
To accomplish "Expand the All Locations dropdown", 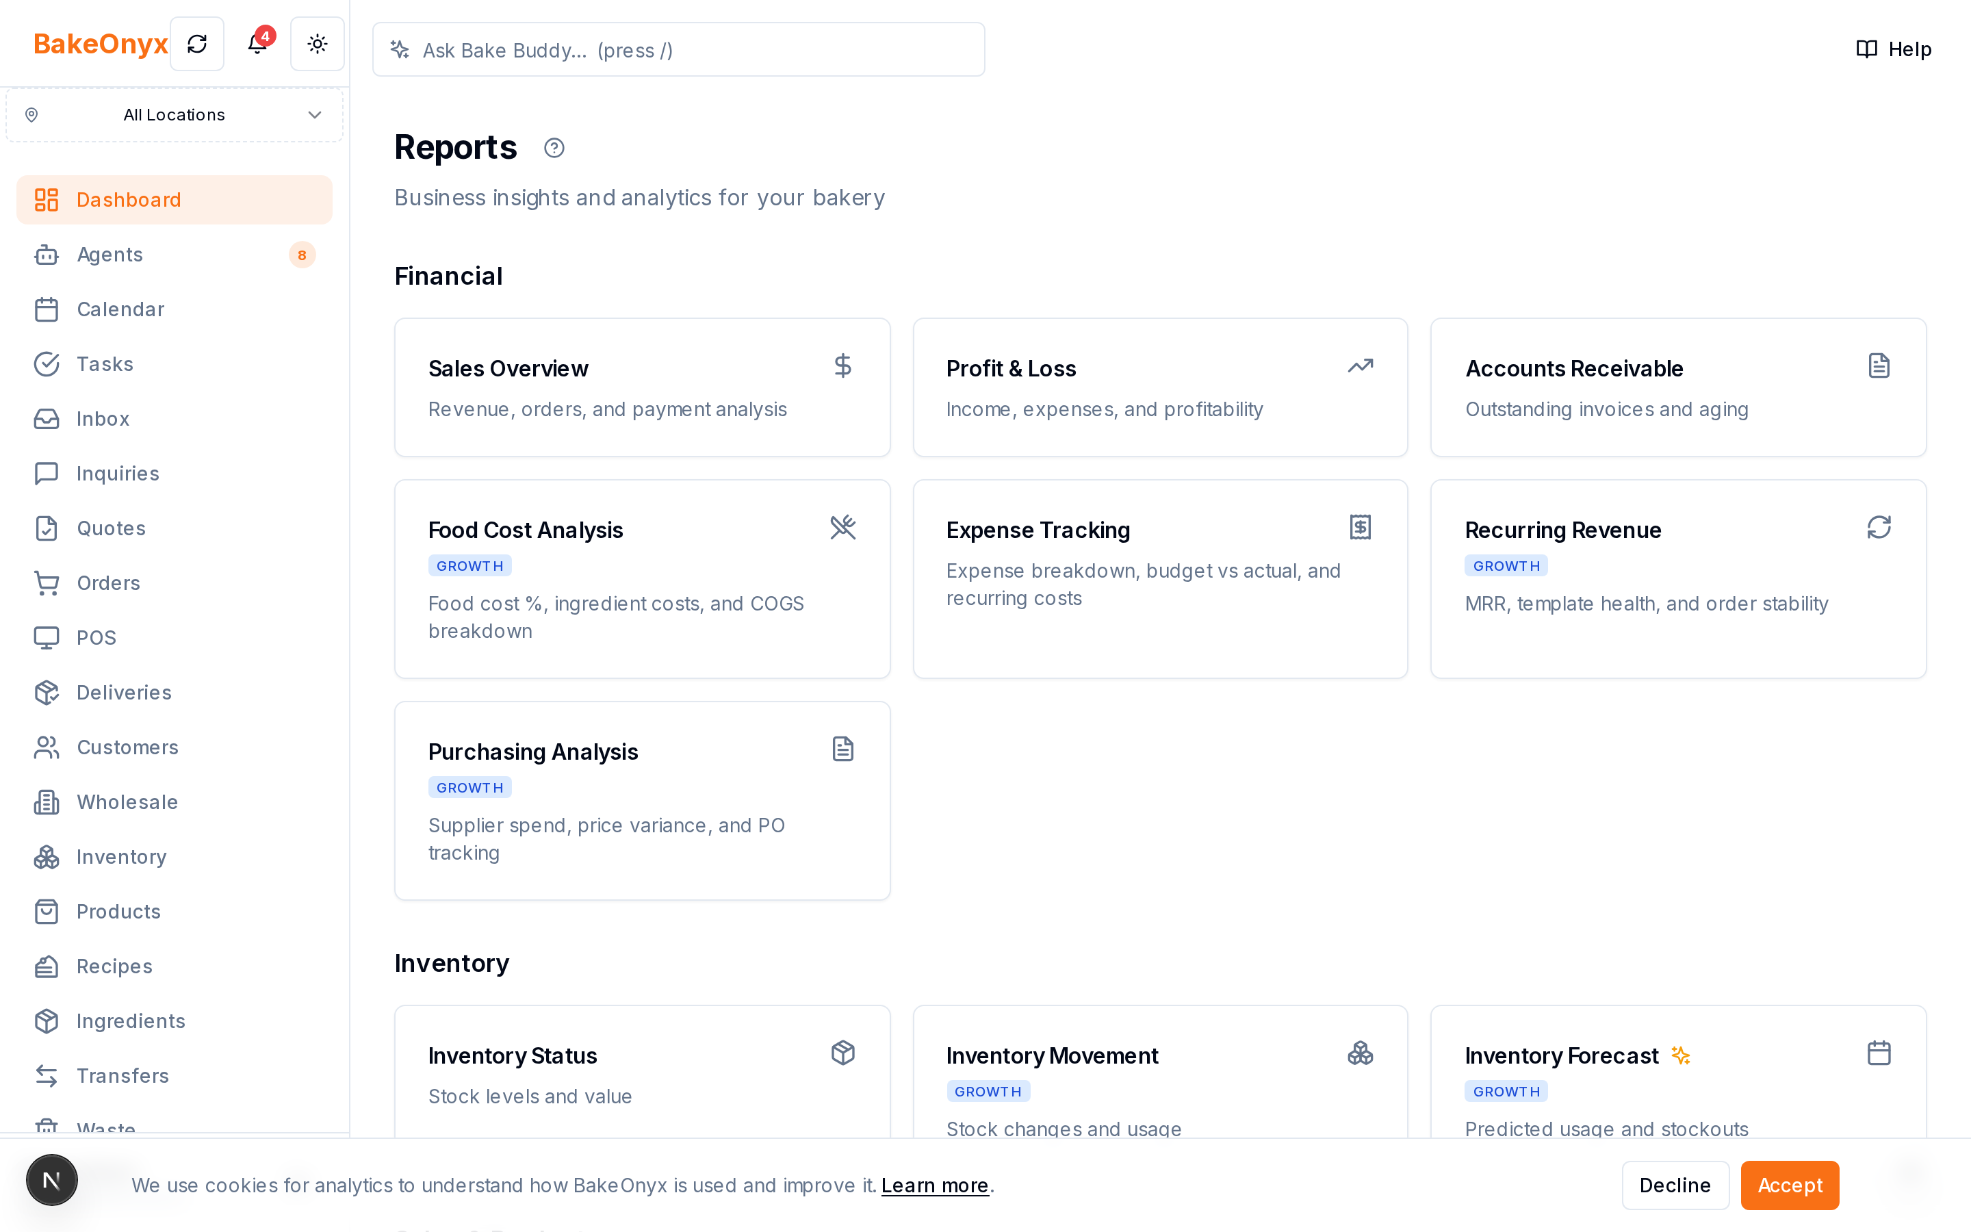I will (175, 115).
